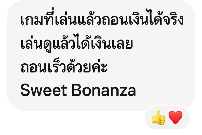Click the red heart reaction emoji
202x135 pixels.
coord(175,117)
